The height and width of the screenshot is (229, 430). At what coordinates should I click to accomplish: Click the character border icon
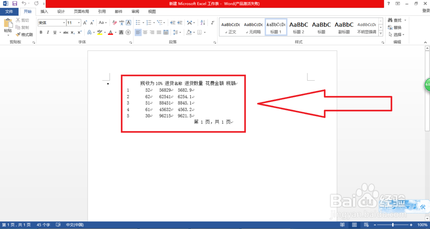coord(128,23)
